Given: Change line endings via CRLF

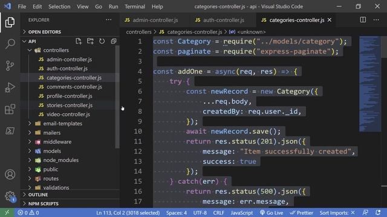Looking at the screenshot, I should pyautogui.click(x=219, y=213).
